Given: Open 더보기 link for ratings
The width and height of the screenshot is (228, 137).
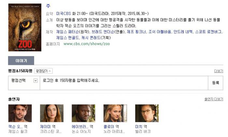Looking at the screenshot, I should coord(219,71).
